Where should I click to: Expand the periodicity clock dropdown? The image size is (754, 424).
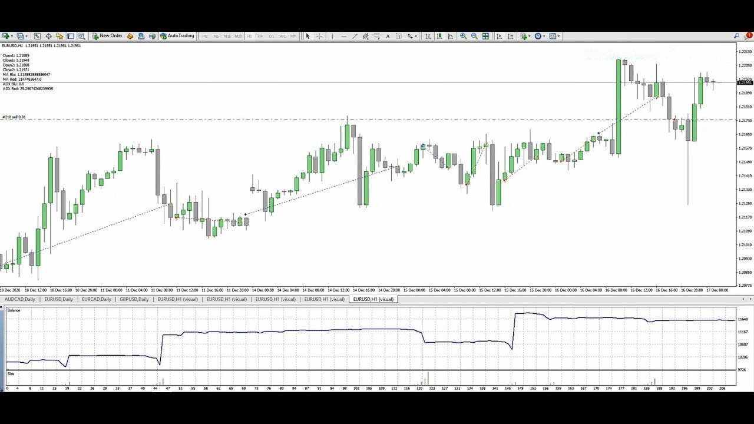[544, 36]
